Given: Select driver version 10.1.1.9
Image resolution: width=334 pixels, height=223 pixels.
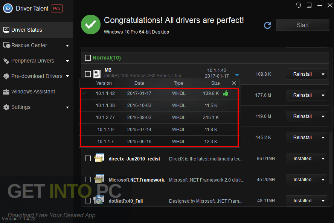Looking at the screenshot, I should click(159, 130).
